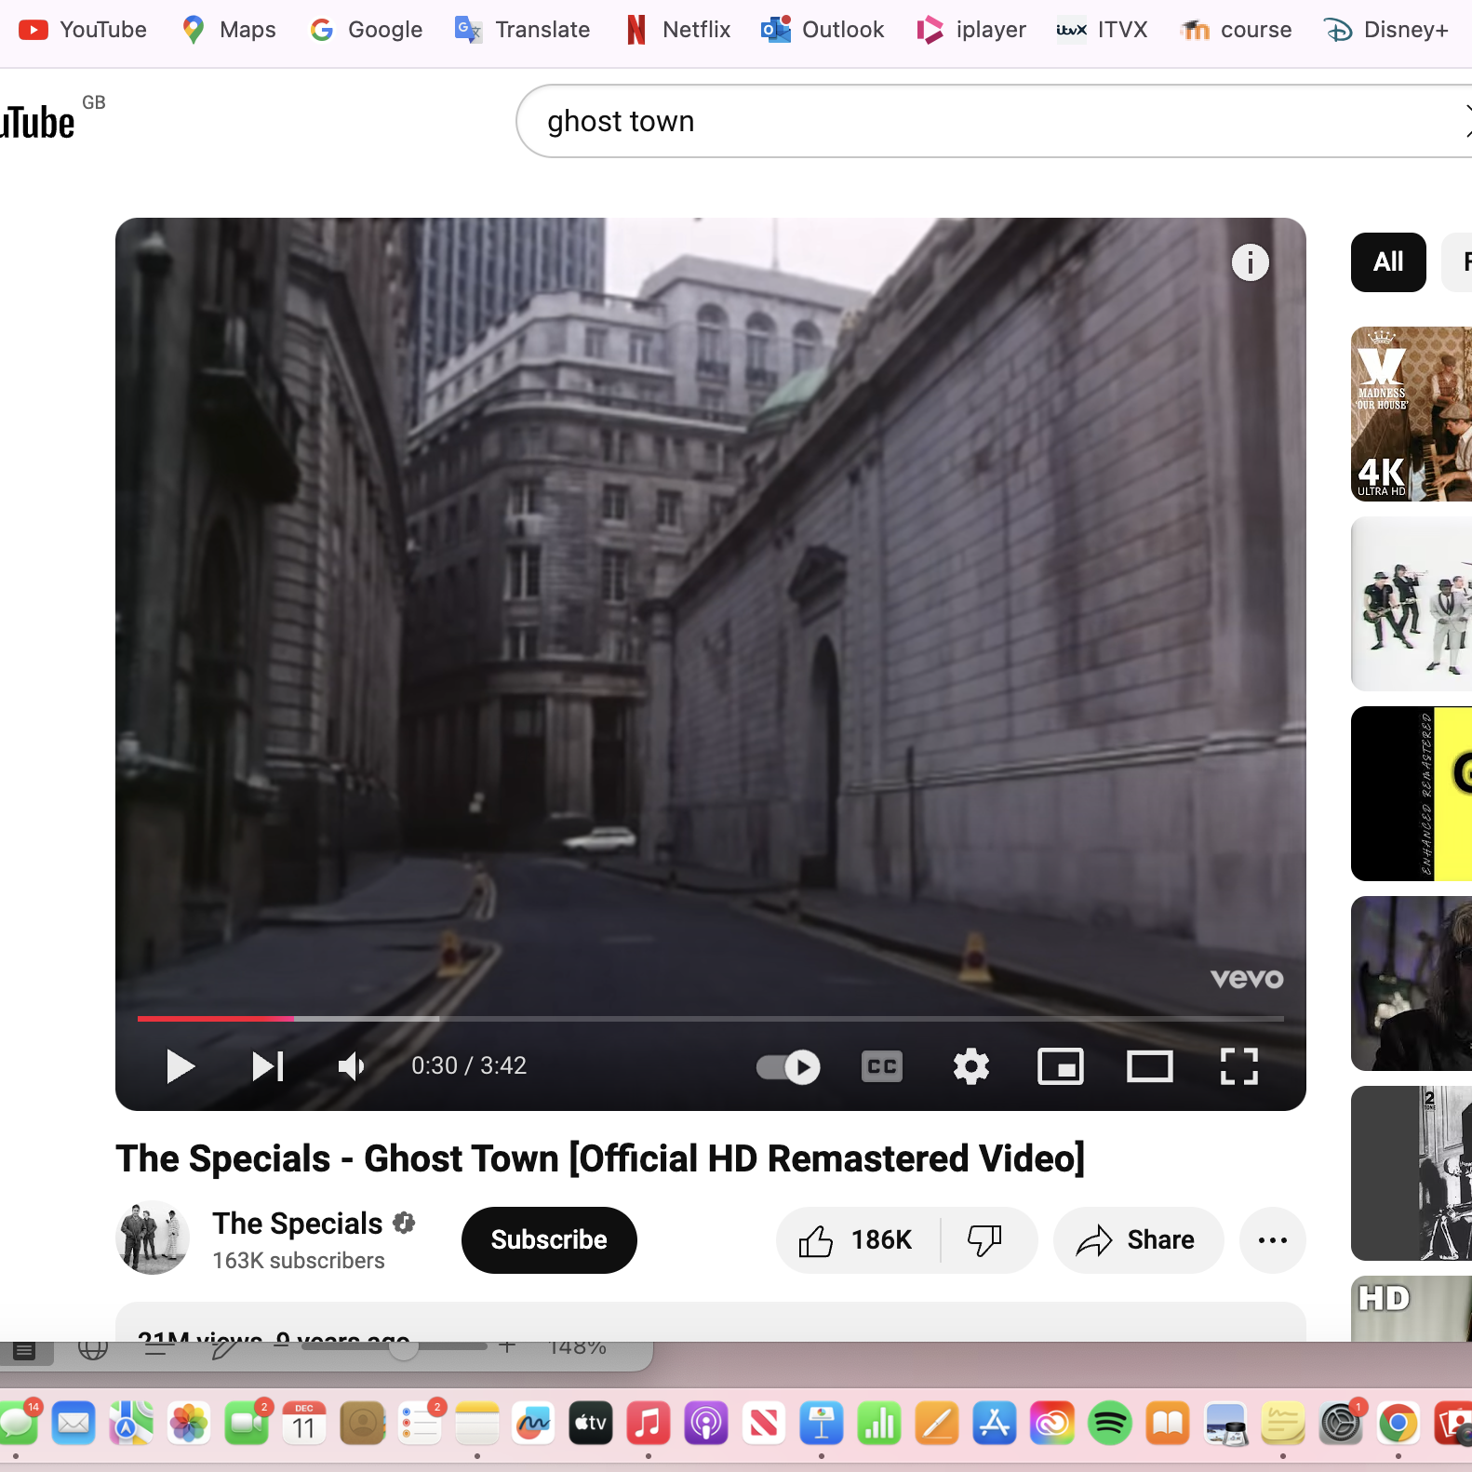The image size is (1472, 1472).
Task: Open the Netflix bookmark
Action: [678, 30]
